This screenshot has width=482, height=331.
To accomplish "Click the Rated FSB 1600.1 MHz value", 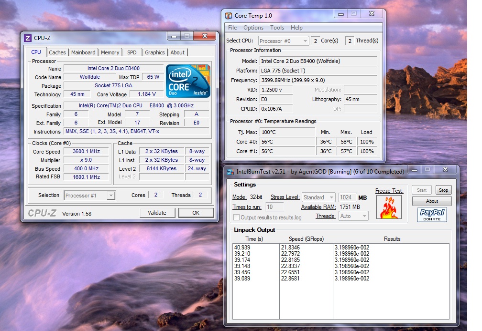I will point(87,177).
